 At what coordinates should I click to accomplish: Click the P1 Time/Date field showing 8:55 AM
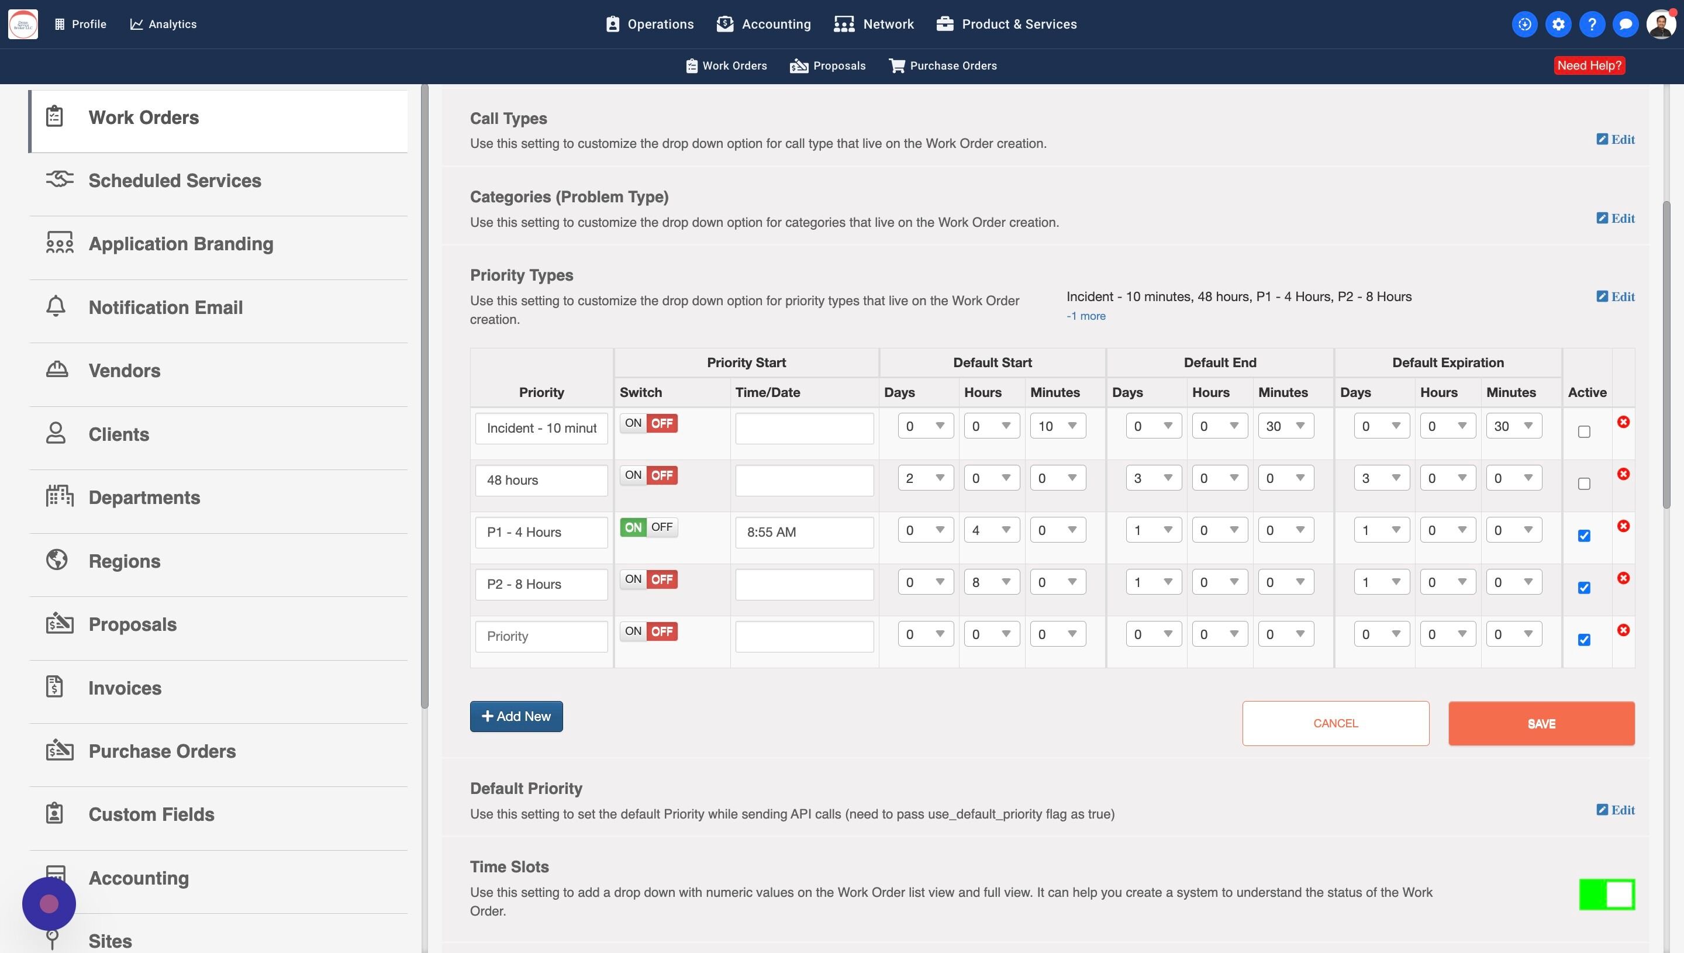click(804, 532)
